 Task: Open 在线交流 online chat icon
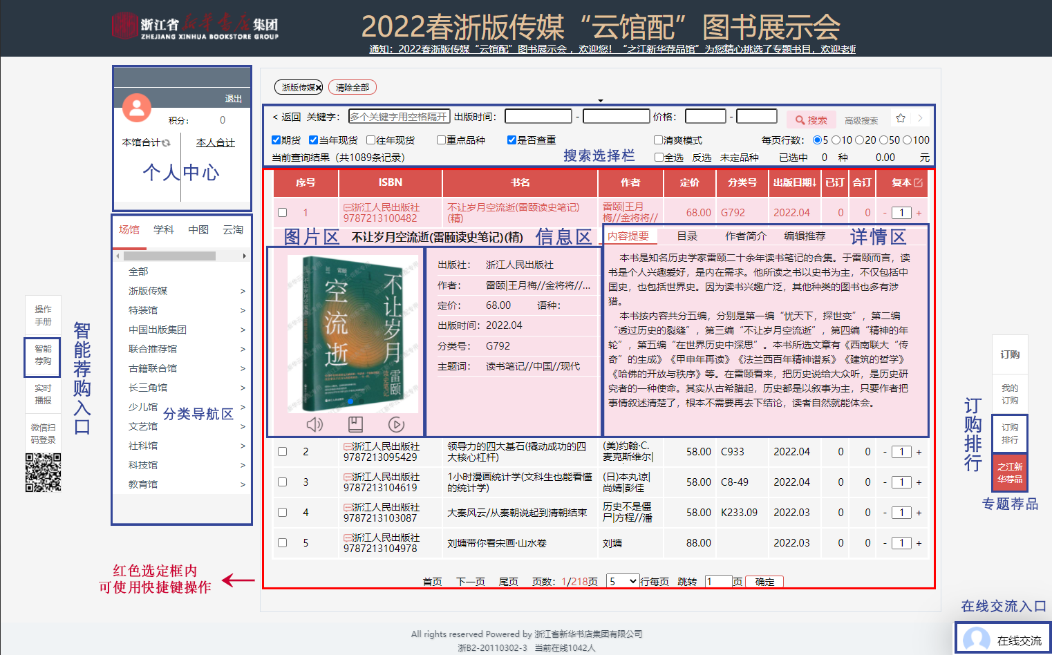[x=976, y=640]
